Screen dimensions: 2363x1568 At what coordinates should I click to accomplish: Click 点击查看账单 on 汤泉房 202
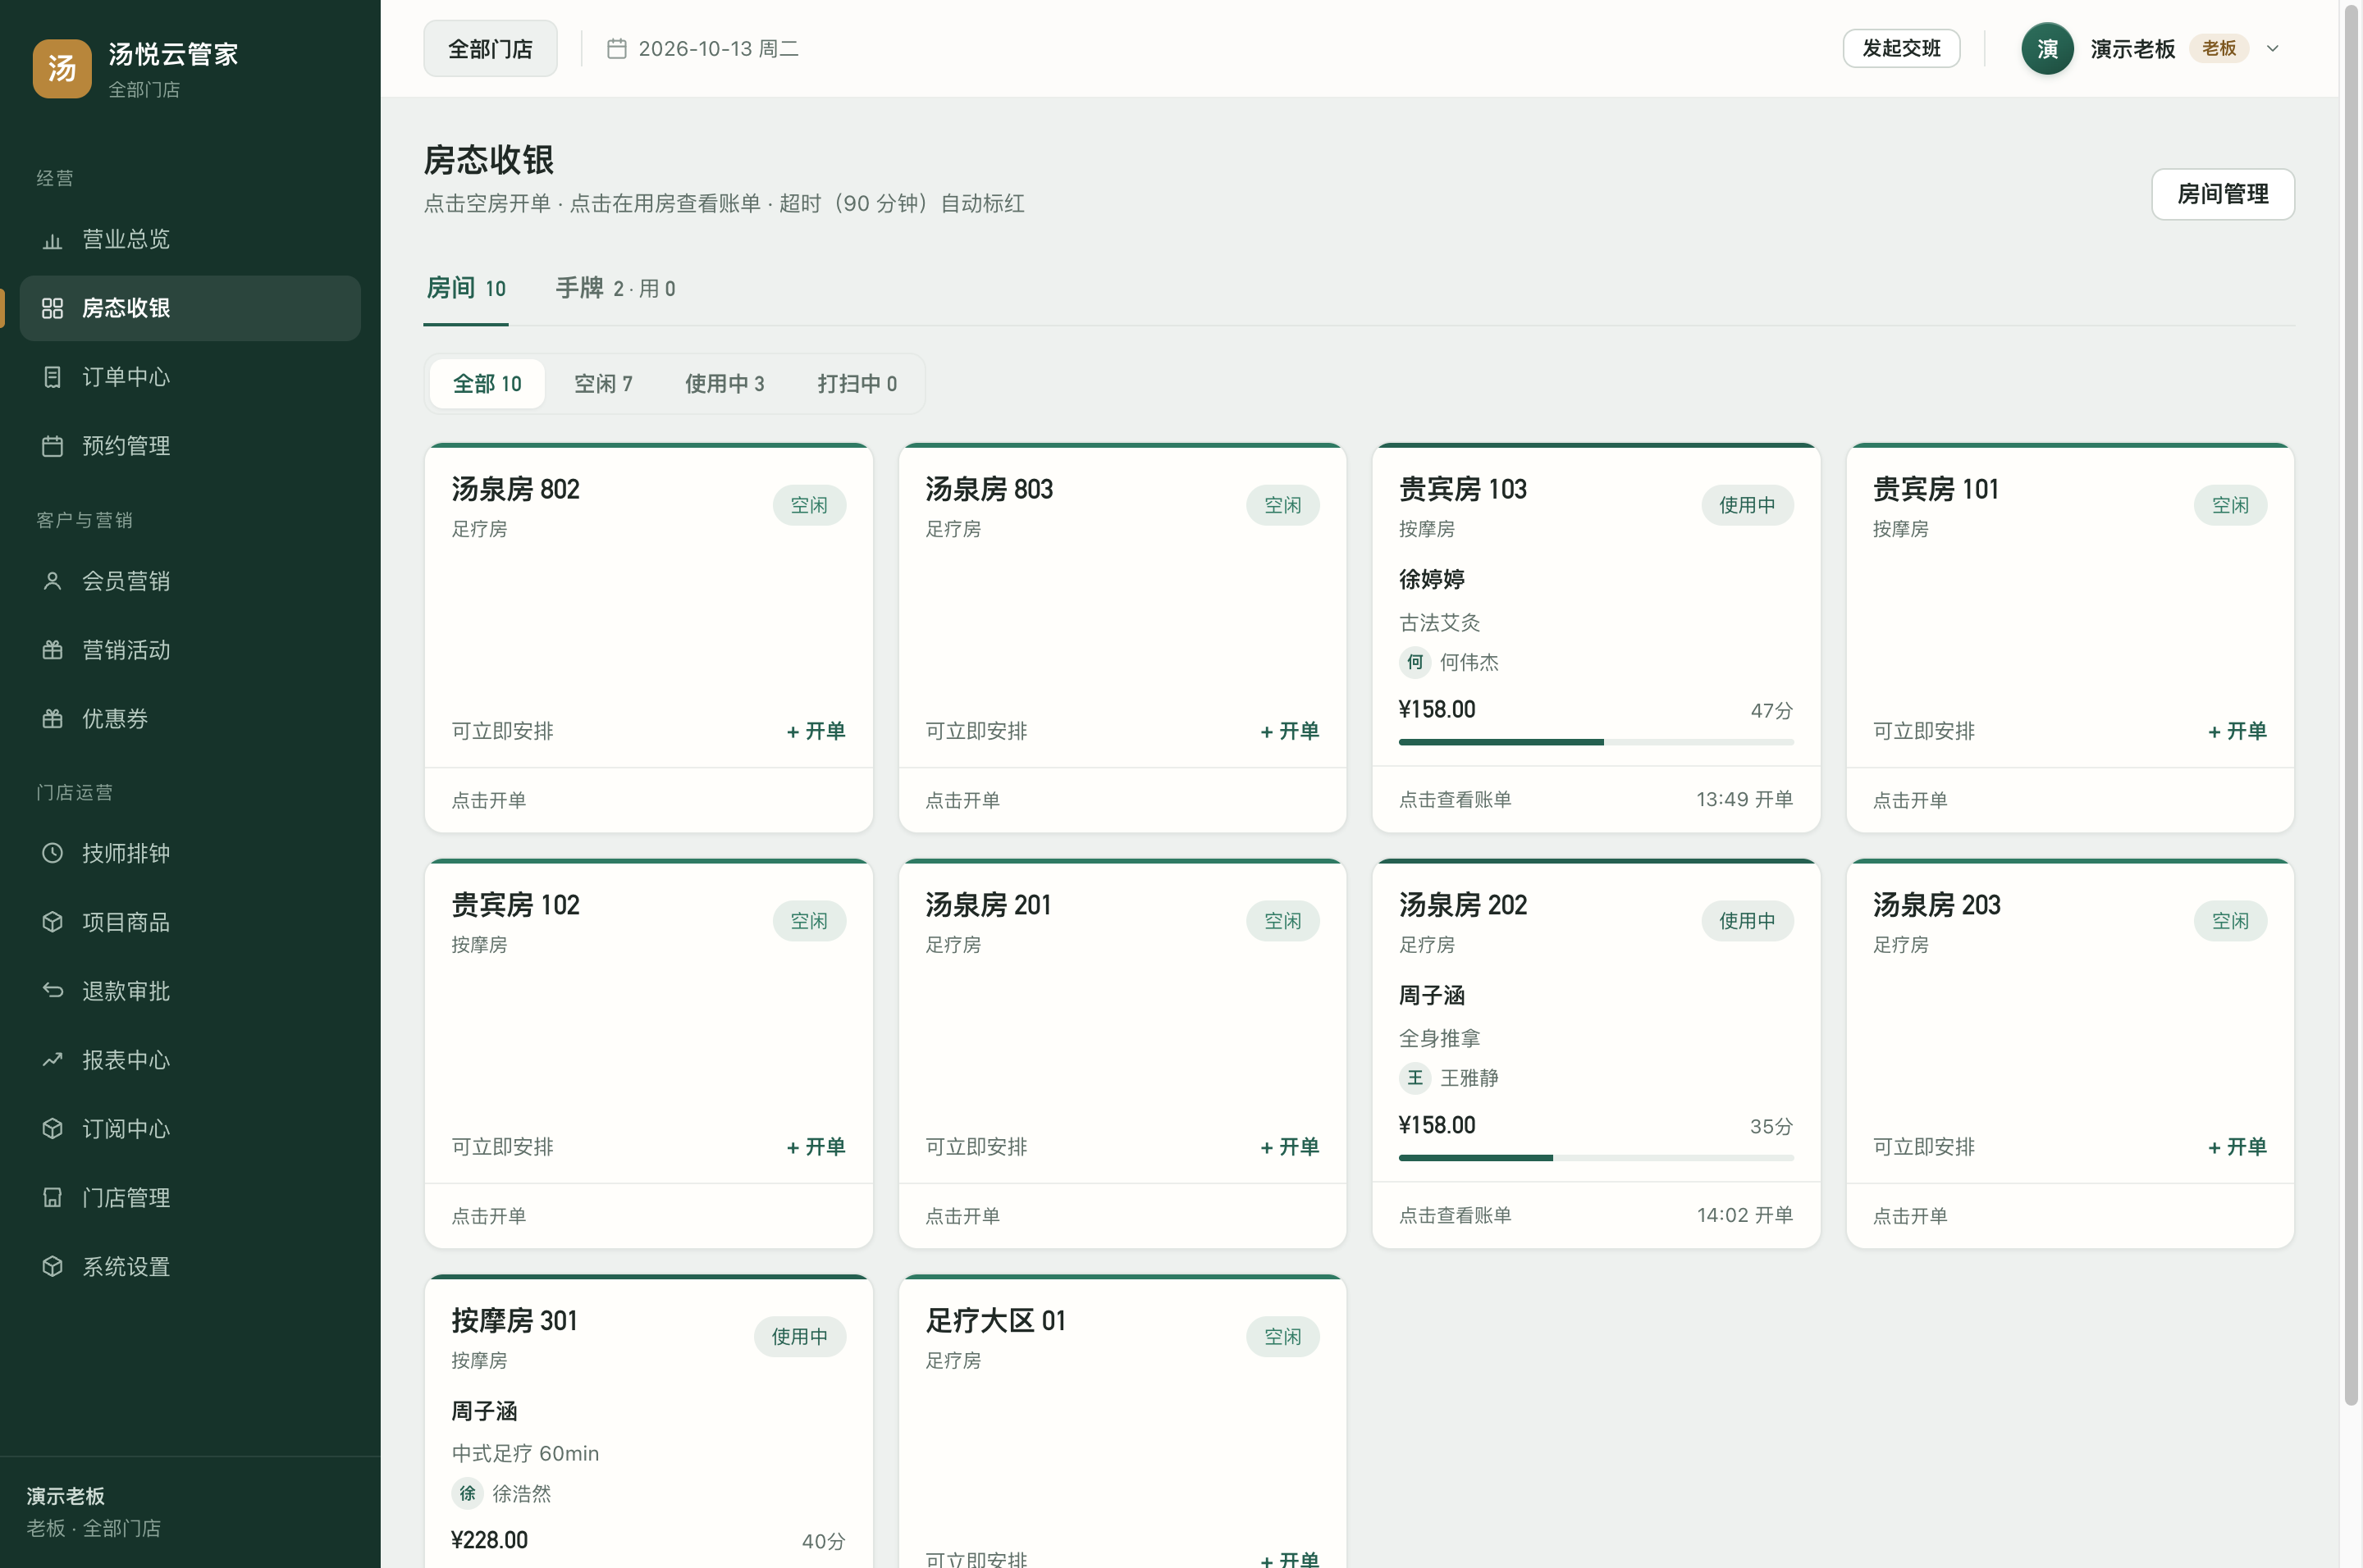(x=1455, y=1216)
